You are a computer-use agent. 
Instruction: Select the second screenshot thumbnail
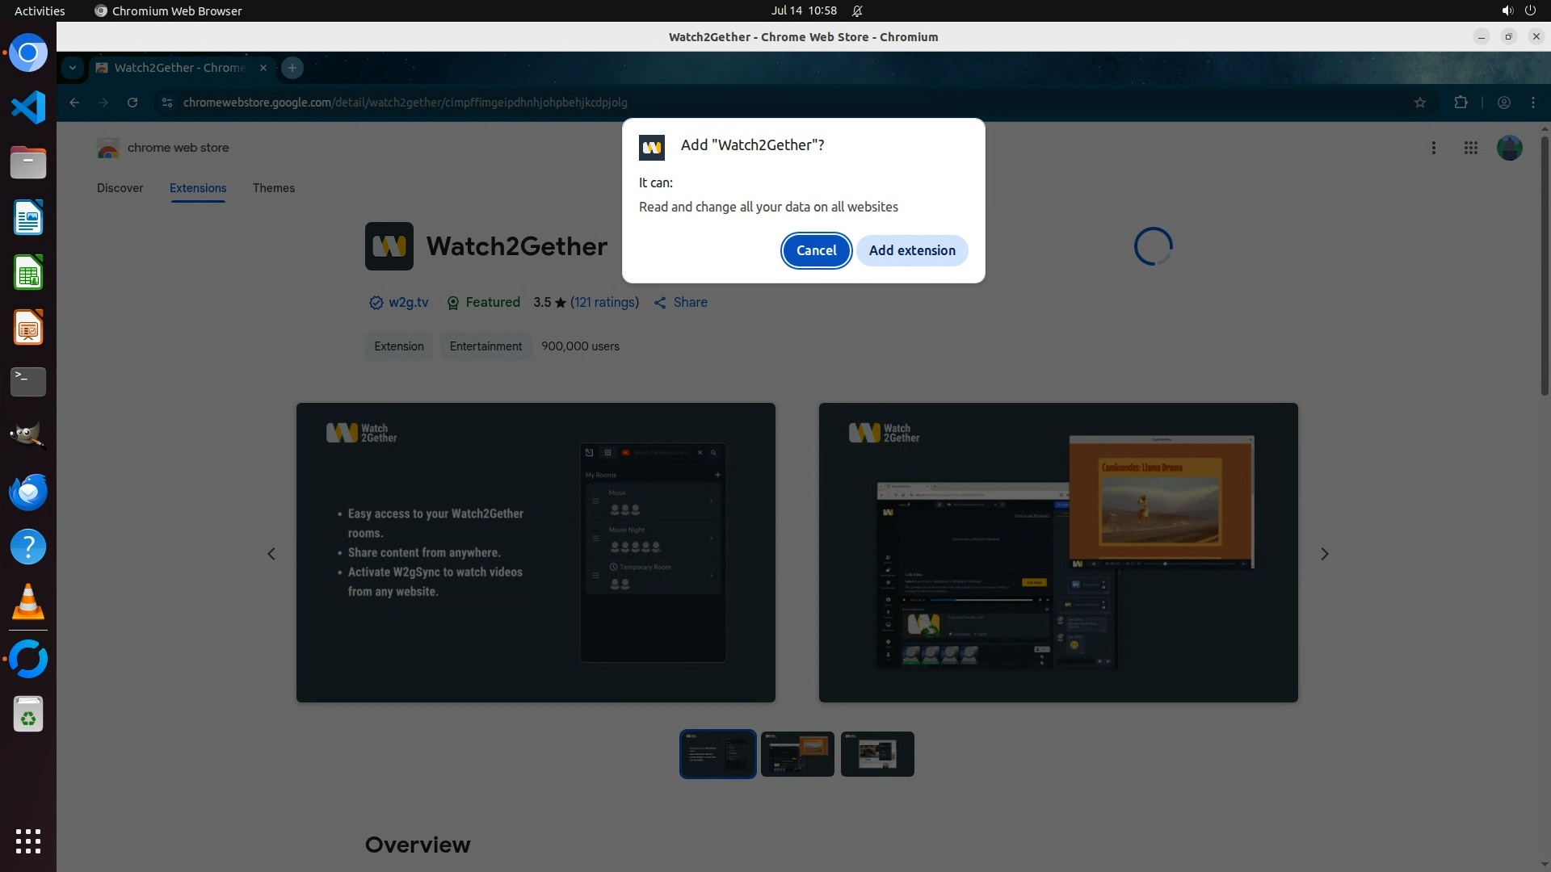[797, 754]
